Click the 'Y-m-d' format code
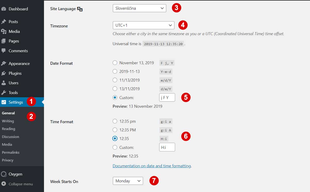The height and width of the screenshot is (192, 310). [x=166, y=72]
